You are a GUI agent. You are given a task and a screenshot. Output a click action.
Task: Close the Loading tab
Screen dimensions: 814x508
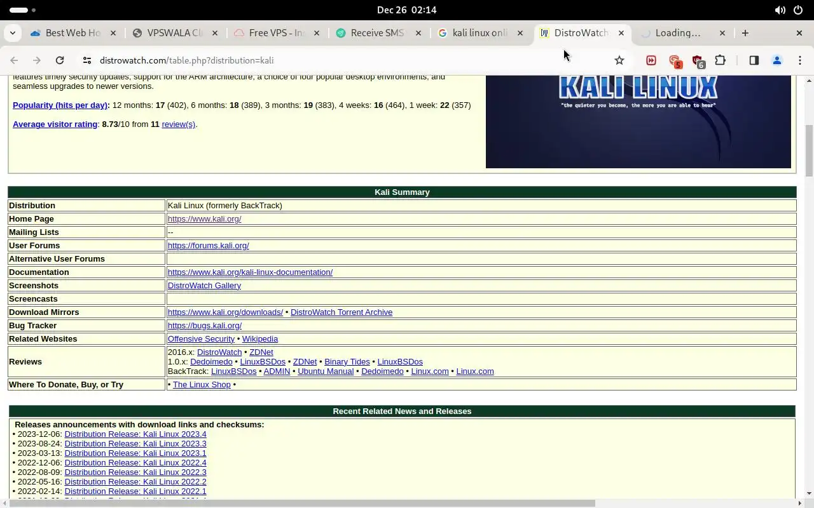tap(722, 33)
